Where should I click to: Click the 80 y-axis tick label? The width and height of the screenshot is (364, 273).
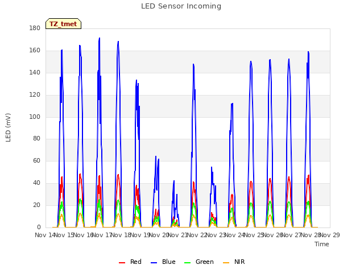click(36, 139)
